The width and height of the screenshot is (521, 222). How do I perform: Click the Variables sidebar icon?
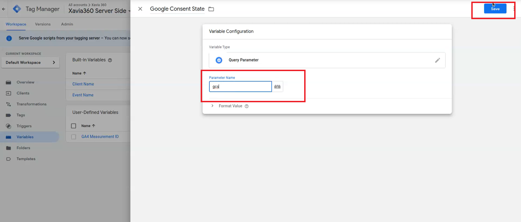tap(8, 137)
